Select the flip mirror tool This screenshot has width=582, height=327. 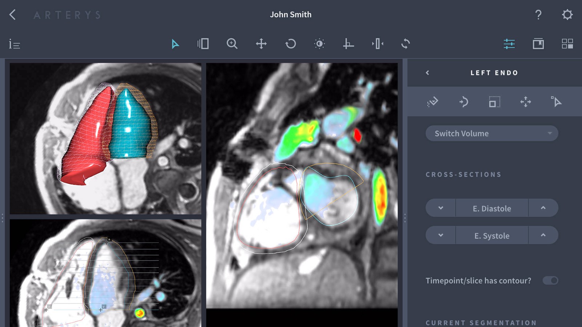(378, 44)
